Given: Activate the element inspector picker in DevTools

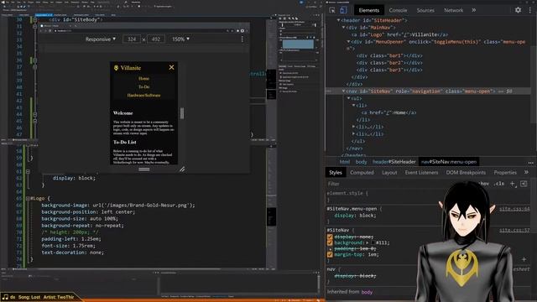Looking at the screenshot, I should pos(332,10).
